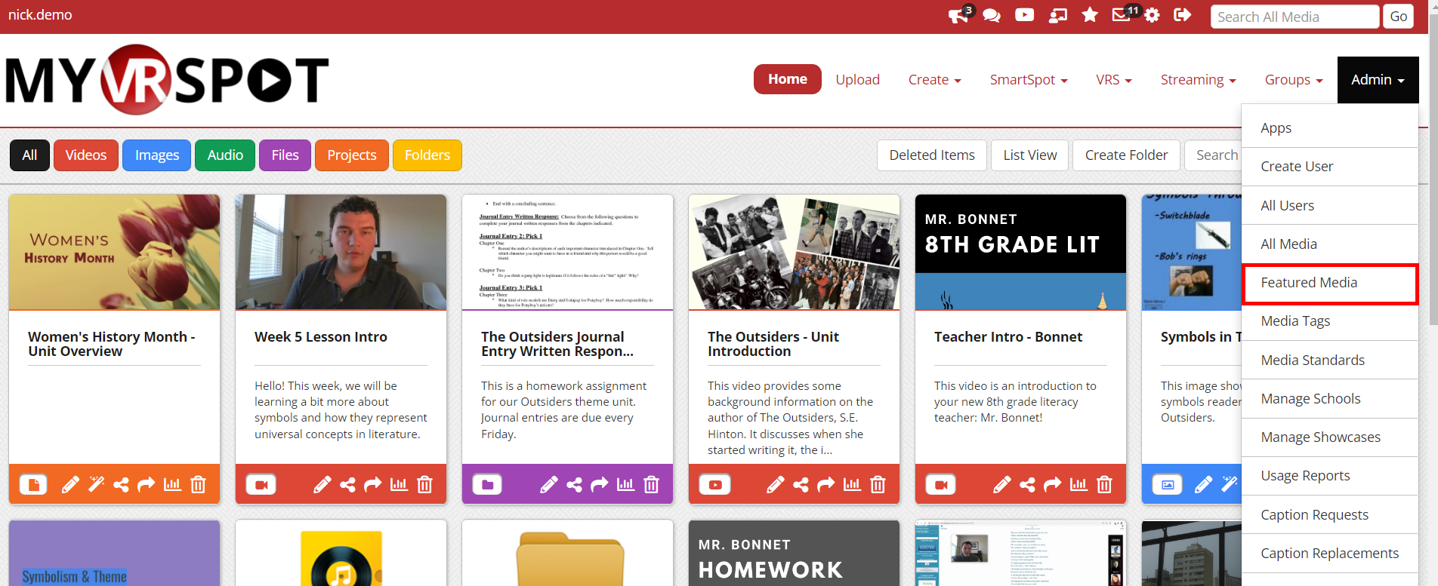Click magic wand icon on Women's History Month card
The image size is (1438, 586).
(x=96, y=484)
